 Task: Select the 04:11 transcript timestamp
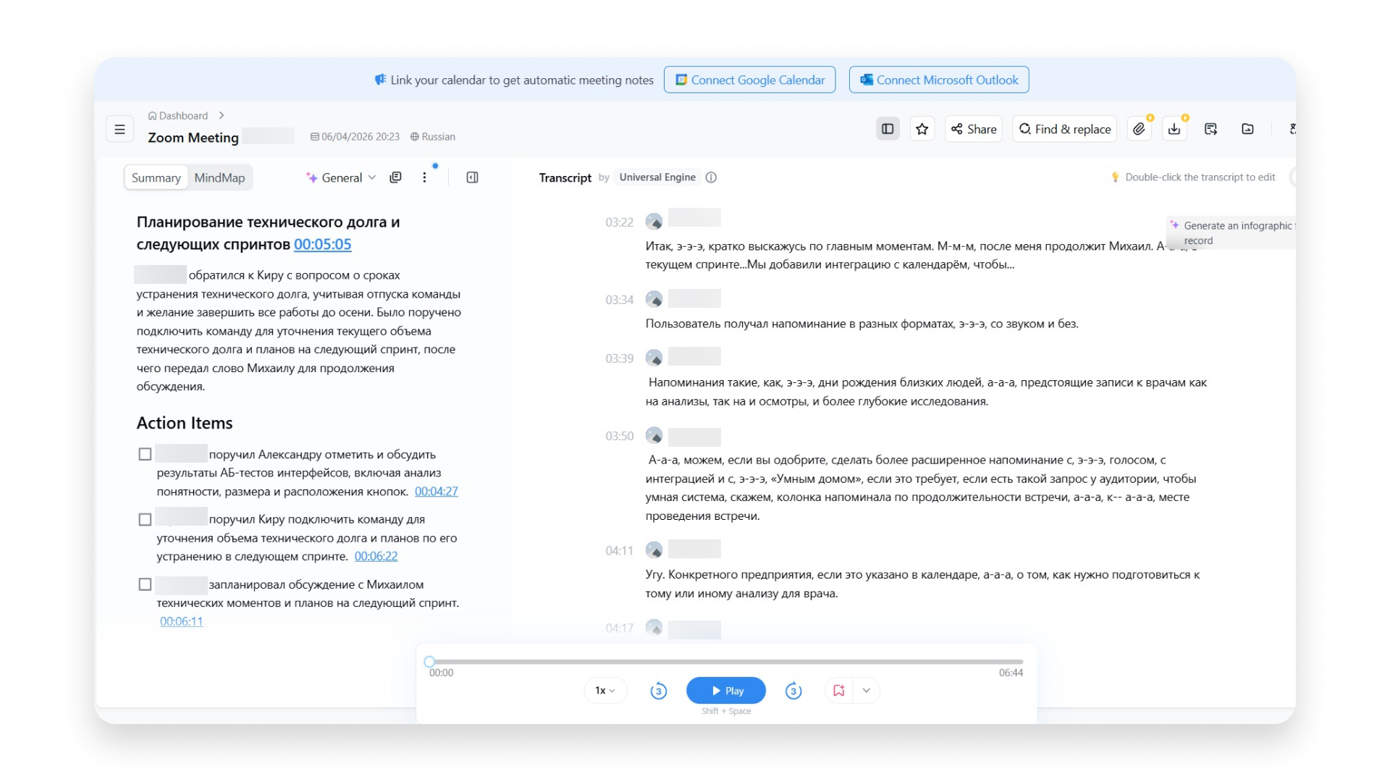click(619, 551)
